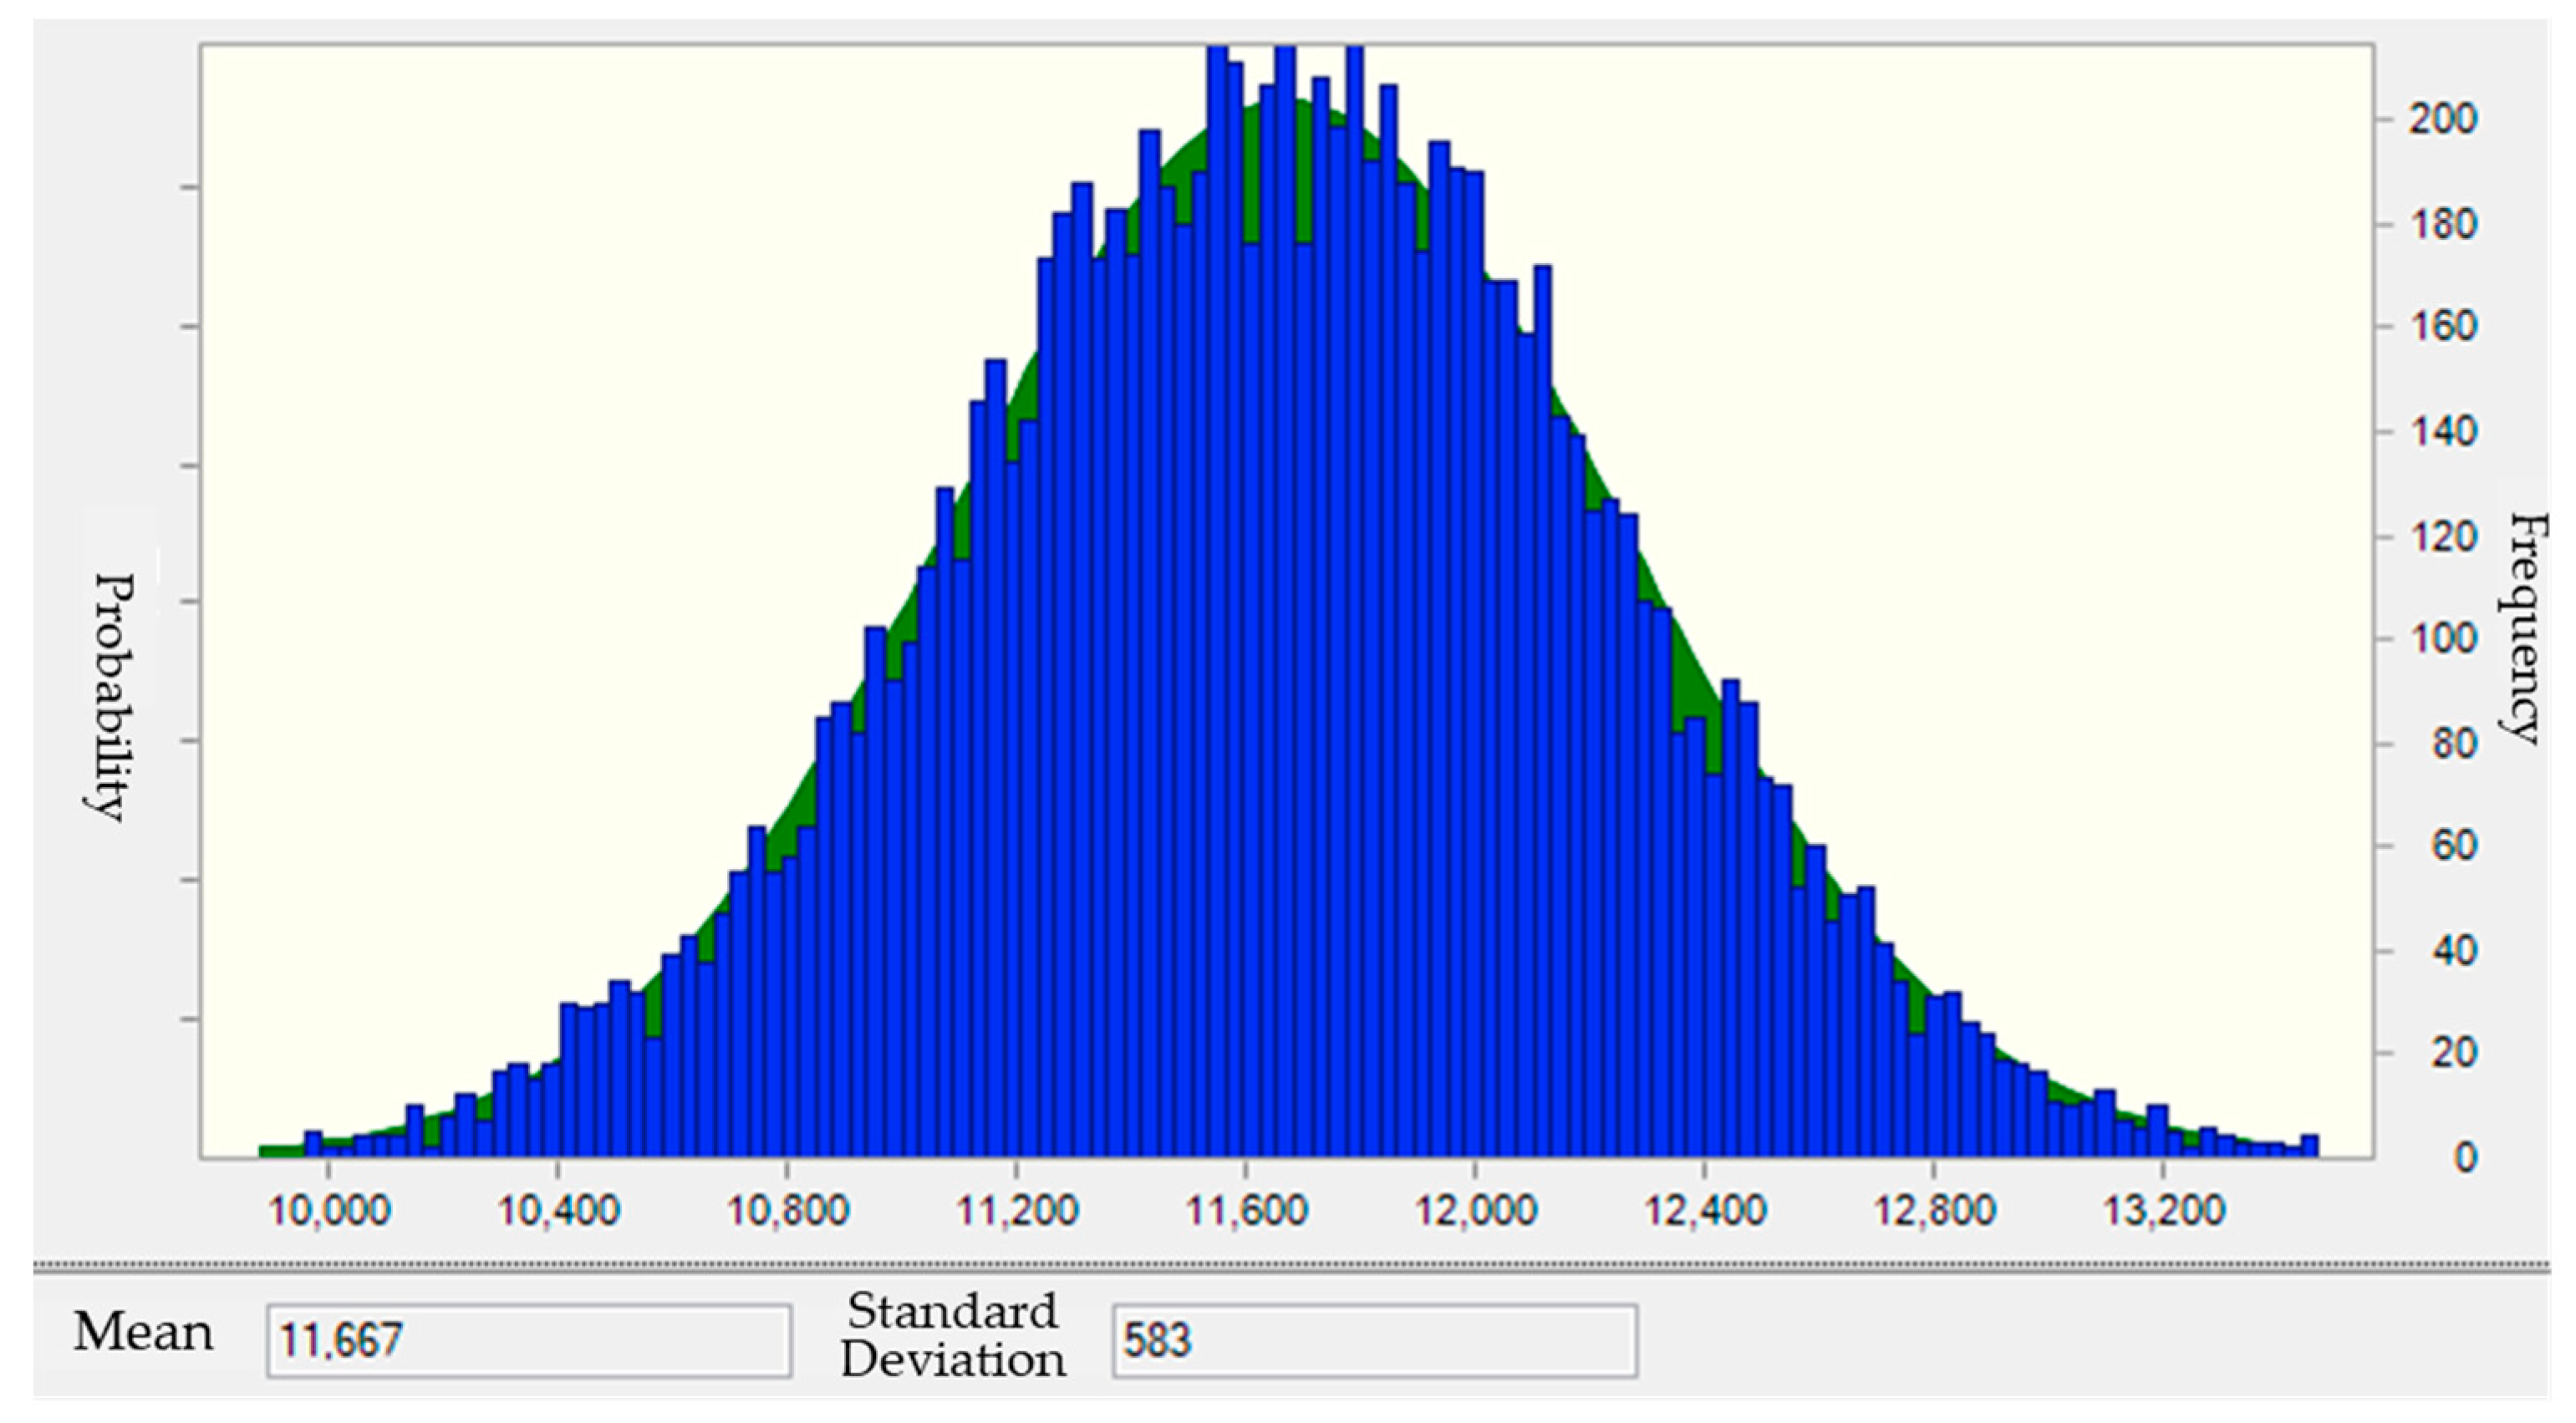Image resolution: width=2576 pixels, height=1423 pixels.
Task: Click the Mean text label
Action: (x=143, y=1333)
